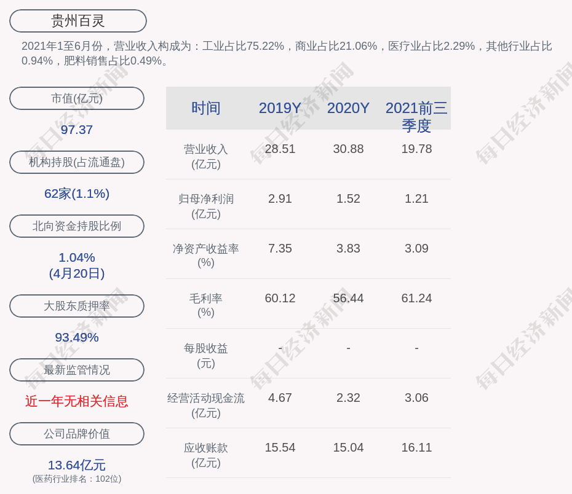
Task: Click the 时间 column header
Action: point(206,108)
